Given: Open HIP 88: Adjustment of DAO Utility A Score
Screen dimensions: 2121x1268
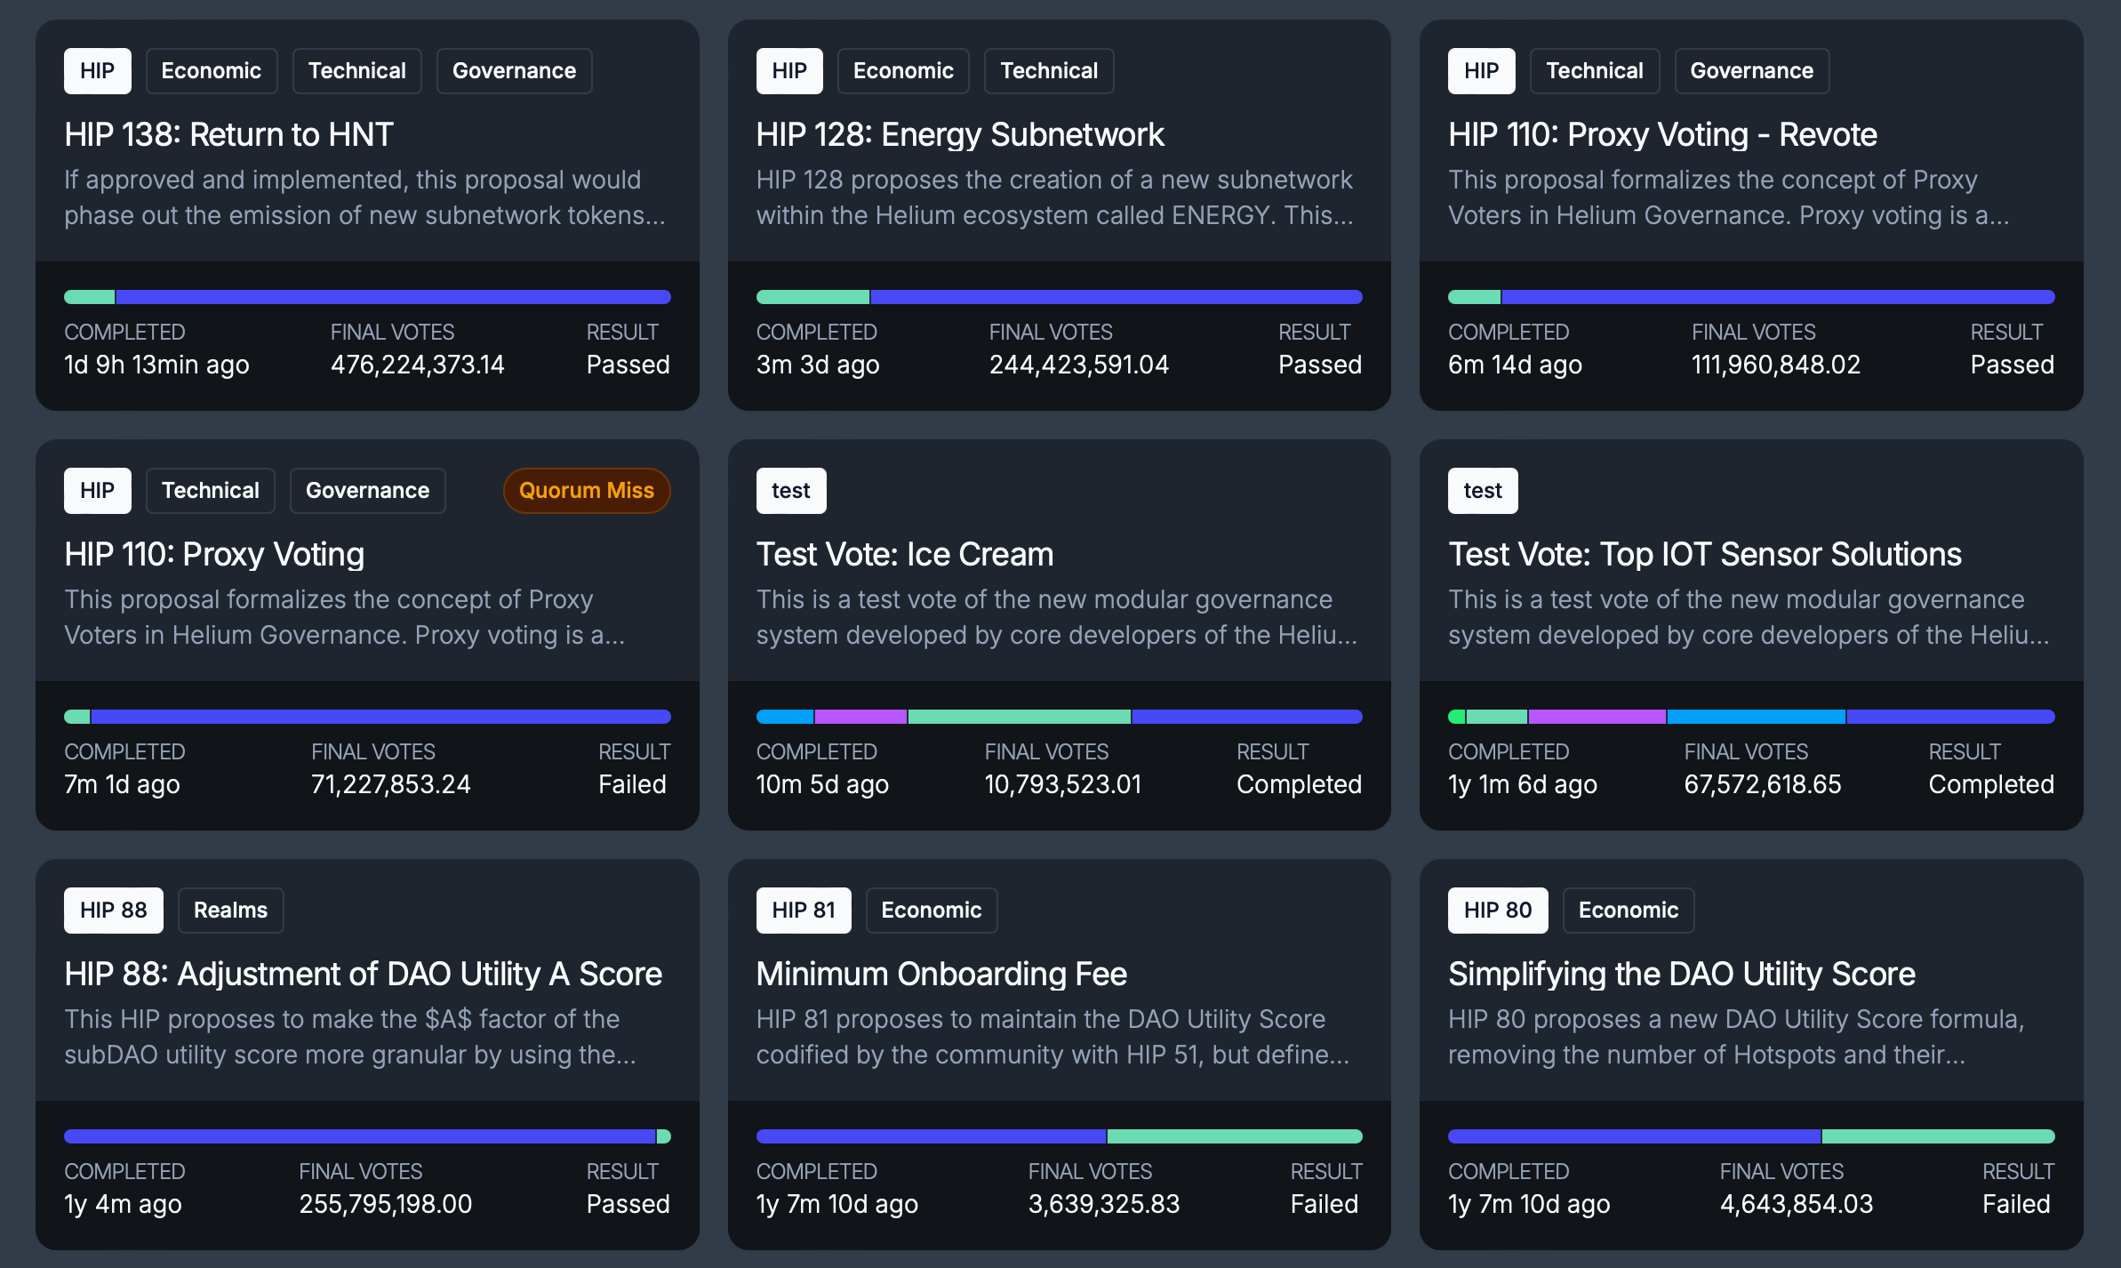Looking at the screenshot, I should (x=363, y=974).
